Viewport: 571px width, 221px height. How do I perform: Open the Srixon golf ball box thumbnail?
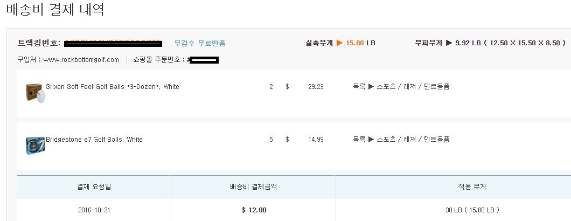35,92
